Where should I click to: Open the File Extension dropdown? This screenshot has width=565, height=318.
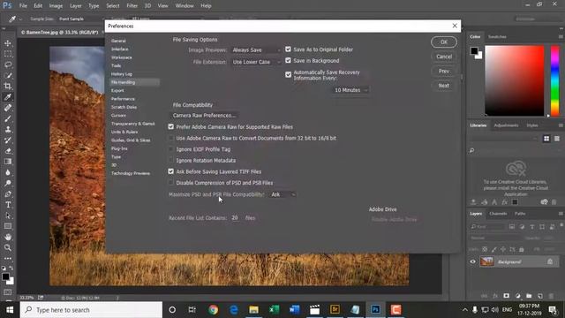255,62
